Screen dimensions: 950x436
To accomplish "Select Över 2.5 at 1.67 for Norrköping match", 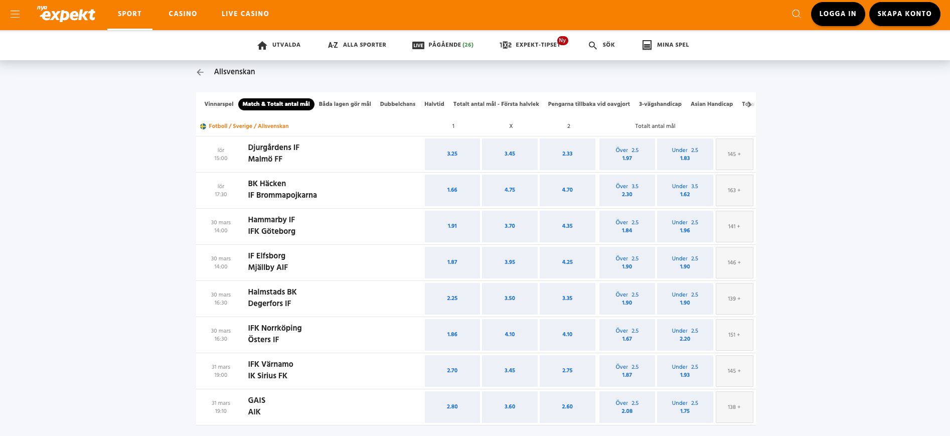I will click(x=627, y=335).
